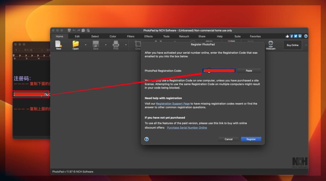Click the title bar undo arrow
This screenshot has height=181, width=326.
[x=74, y=30]
